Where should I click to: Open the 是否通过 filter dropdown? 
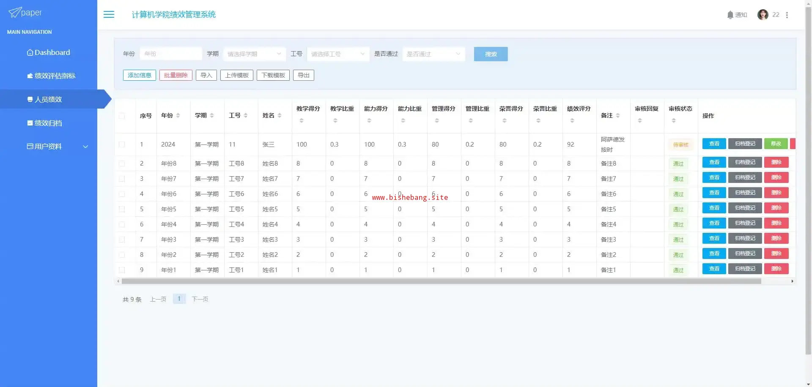433,54
